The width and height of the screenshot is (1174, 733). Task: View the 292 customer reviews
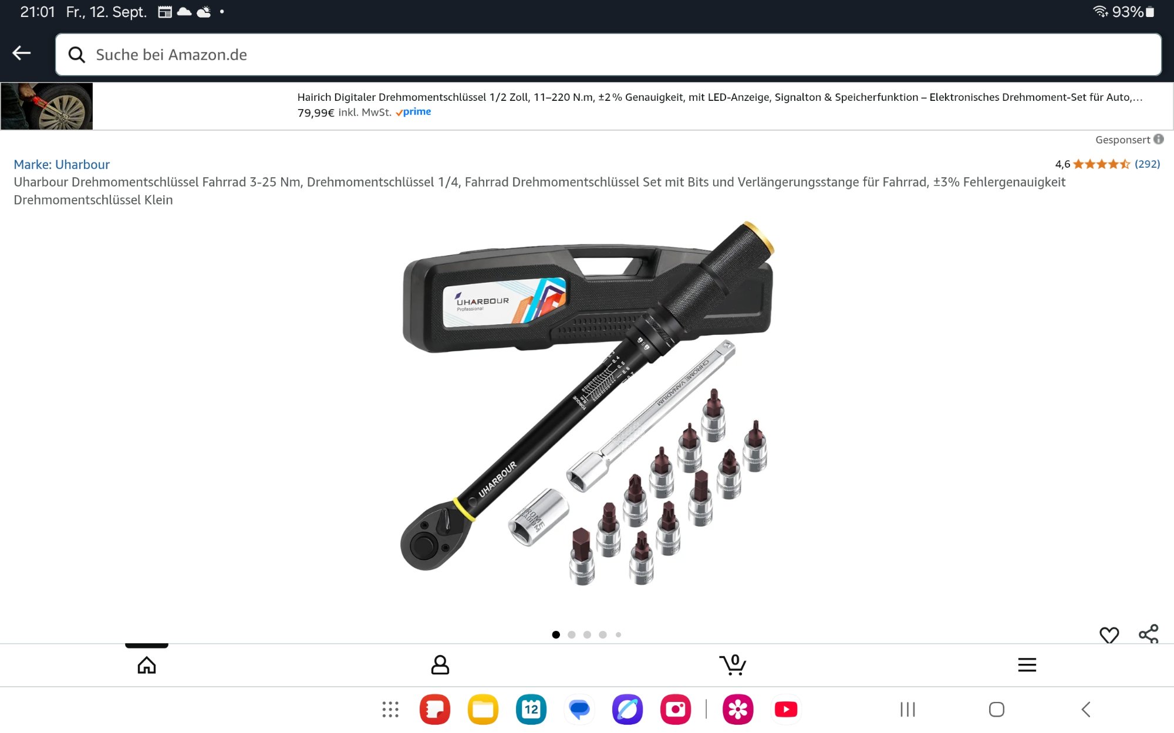point(1147,164)
